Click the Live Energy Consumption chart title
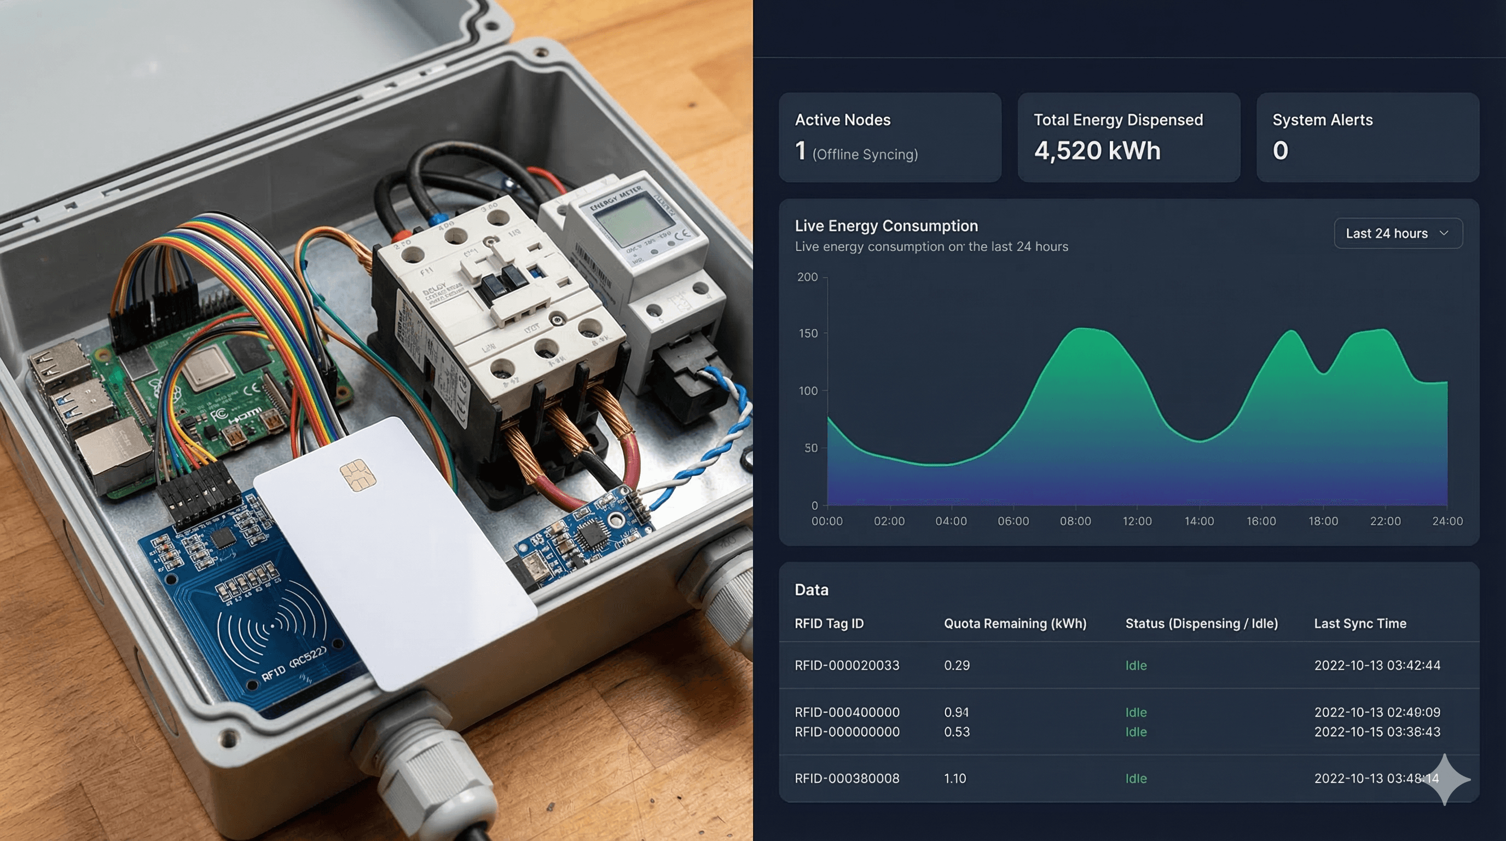 [x=887, y=226]
